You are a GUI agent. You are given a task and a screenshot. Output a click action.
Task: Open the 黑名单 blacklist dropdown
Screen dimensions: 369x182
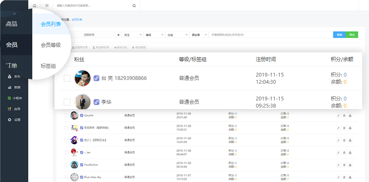point(198,35)
